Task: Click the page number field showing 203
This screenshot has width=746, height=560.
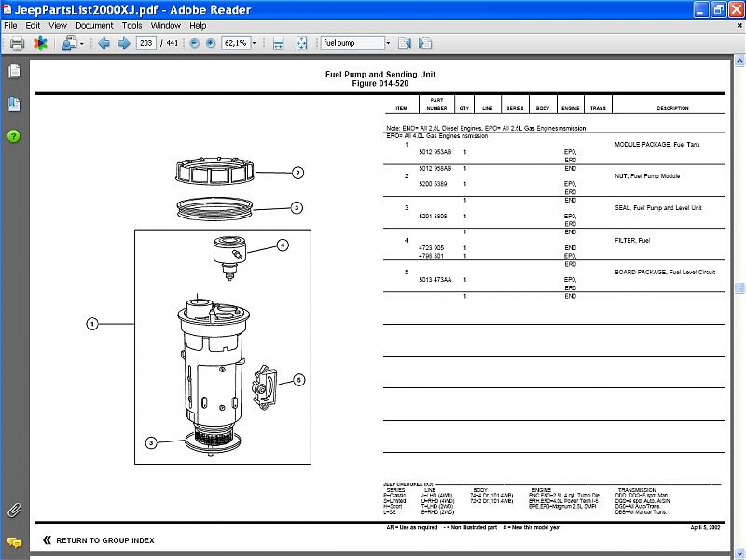Action: (x=146, y=43)
